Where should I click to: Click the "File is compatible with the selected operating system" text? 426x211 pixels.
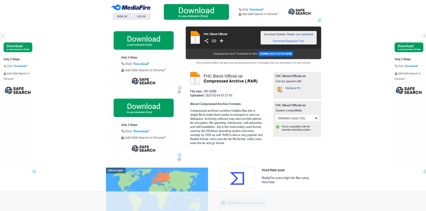[296, 128]
